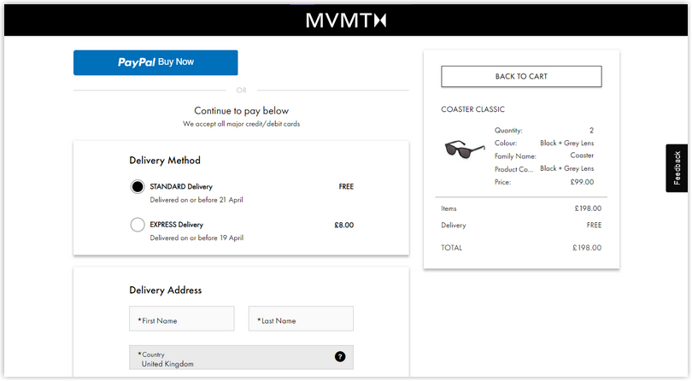
Task: Click the Delivery FREE value in summary
Action: [594, 226]
